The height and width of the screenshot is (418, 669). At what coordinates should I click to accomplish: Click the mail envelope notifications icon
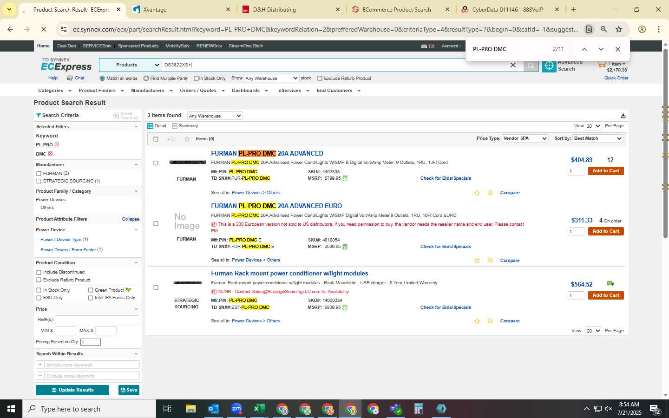[x=424, y=46]
